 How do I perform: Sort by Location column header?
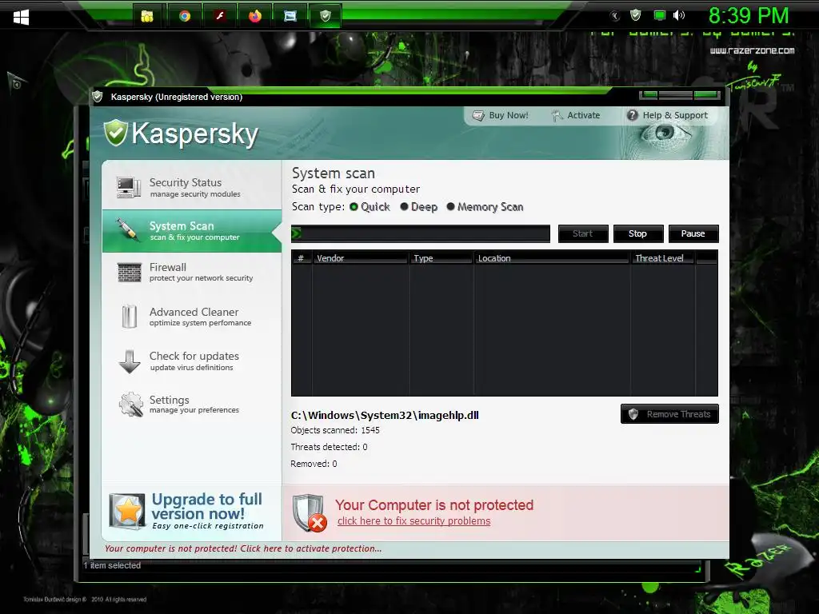point(552,258)
